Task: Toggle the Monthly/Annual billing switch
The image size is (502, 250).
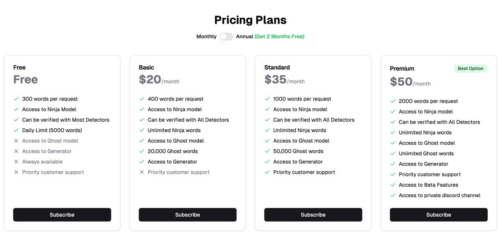Action: click(226, 36)
